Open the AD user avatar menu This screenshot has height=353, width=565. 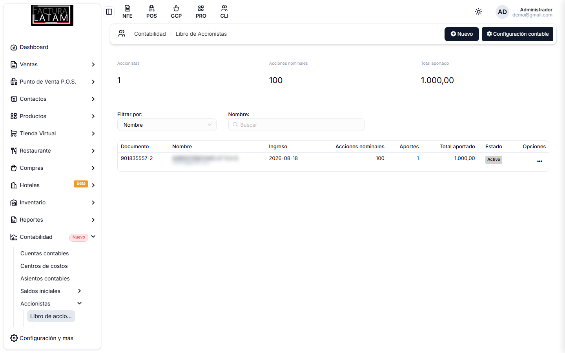click(502, 12)
